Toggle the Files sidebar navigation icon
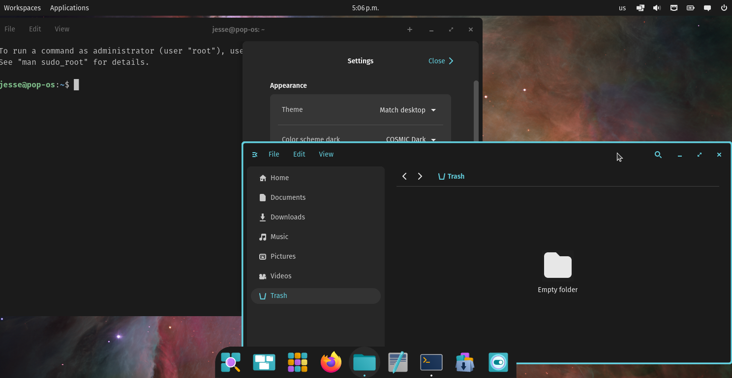The width and height of the screenshot is (732, 378). pyautogui.click(x=255, y=155)
